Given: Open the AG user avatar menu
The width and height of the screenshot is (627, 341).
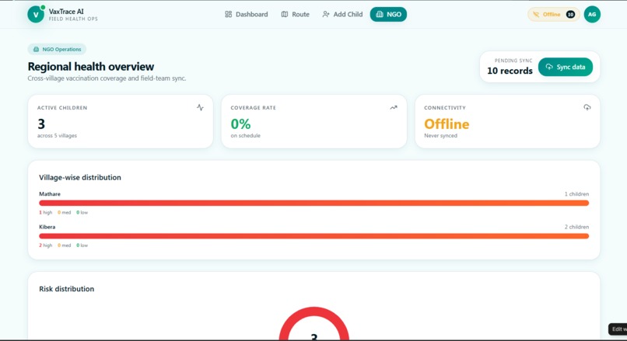Looking at the screenshot, I should [x=592, y=15].
